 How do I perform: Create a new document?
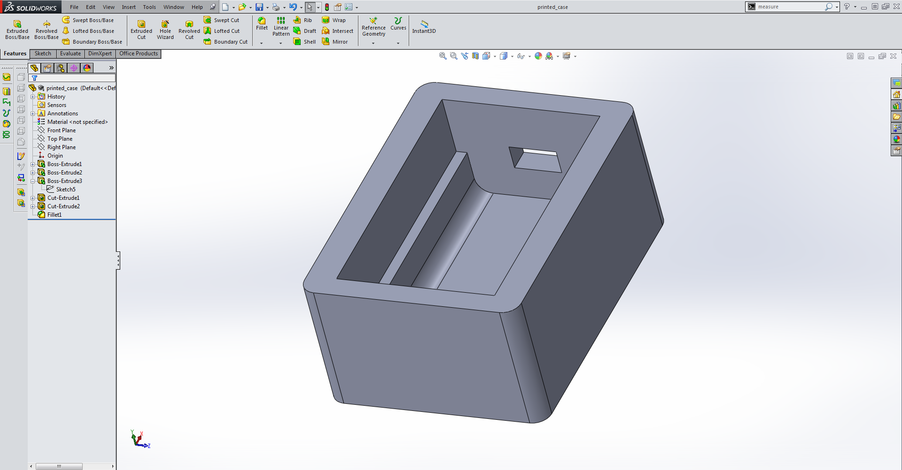225,7
